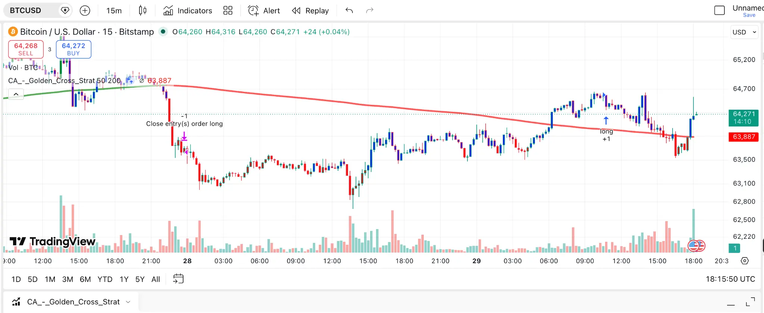Select the Vol · BTC legend
The image size is (764, 313).
pos(23,68)
